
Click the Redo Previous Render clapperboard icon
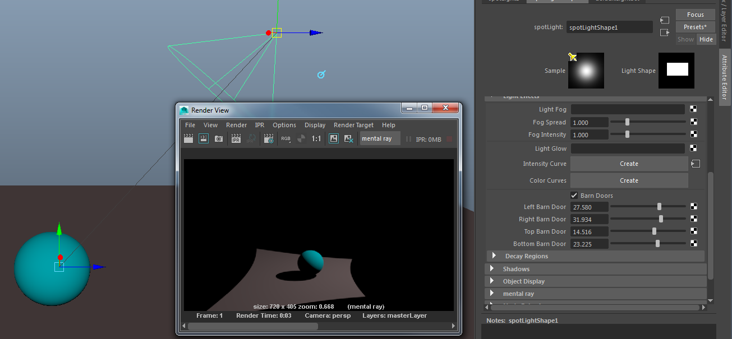pos(188,138)
